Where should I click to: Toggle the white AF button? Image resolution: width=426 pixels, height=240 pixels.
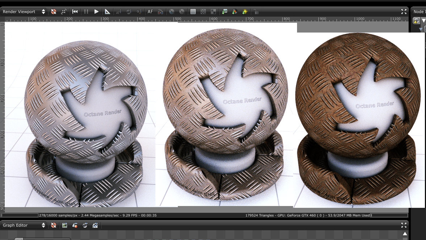(150, 12)
